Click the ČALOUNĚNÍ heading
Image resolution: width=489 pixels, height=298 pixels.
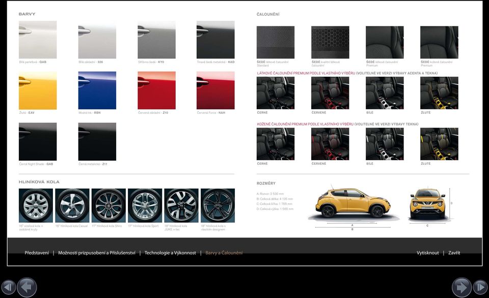(268, 14)
